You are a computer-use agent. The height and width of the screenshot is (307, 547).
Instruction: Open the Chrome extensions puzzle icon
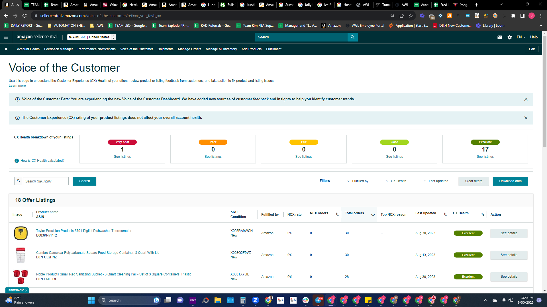(513, 16)
